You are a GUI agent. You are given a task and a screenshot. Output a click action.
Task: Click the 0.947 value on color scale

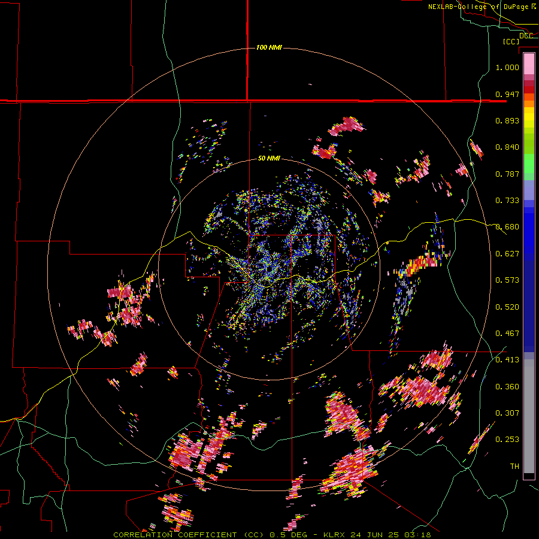(x=507, y=94)
